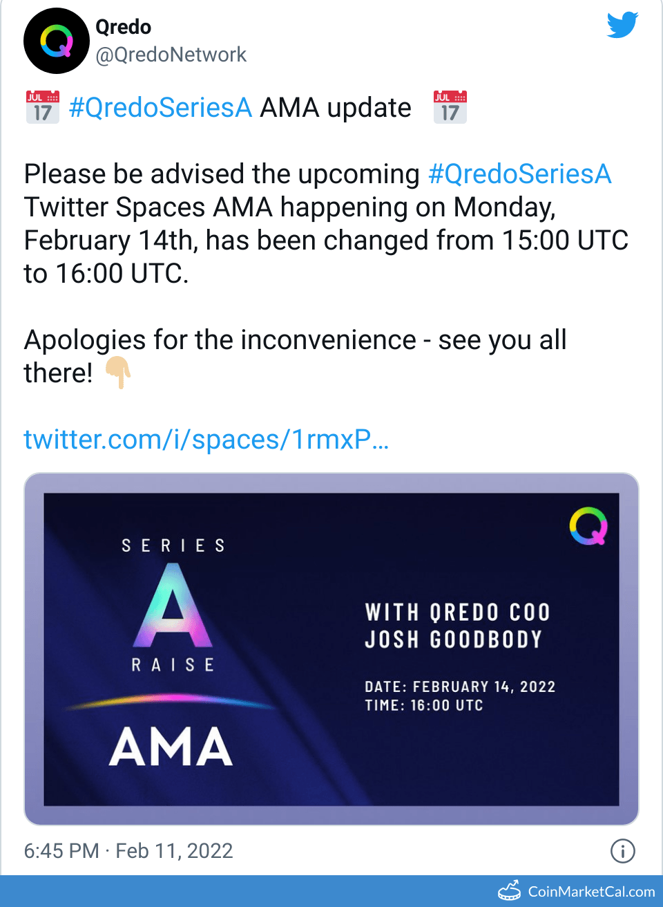Open the twitter.com/i/spaces link
The image size is (663, 907).
206,440
